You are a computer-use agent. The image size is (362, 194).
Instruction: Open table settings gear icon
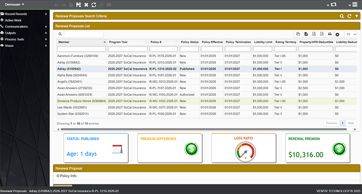[337, 34]
